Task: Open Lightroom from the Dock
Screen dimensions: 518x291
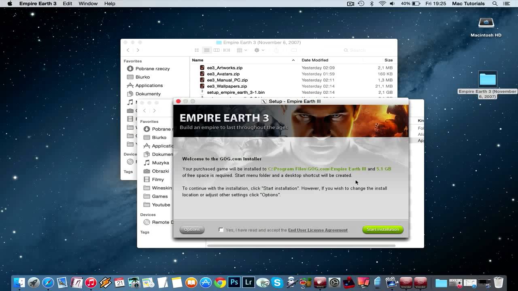Action: (x=248, y=282)
